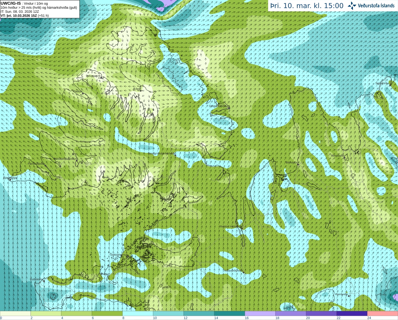Click the Bergstaðir station label
Screen dimensions: 398x320
point(337,155)
